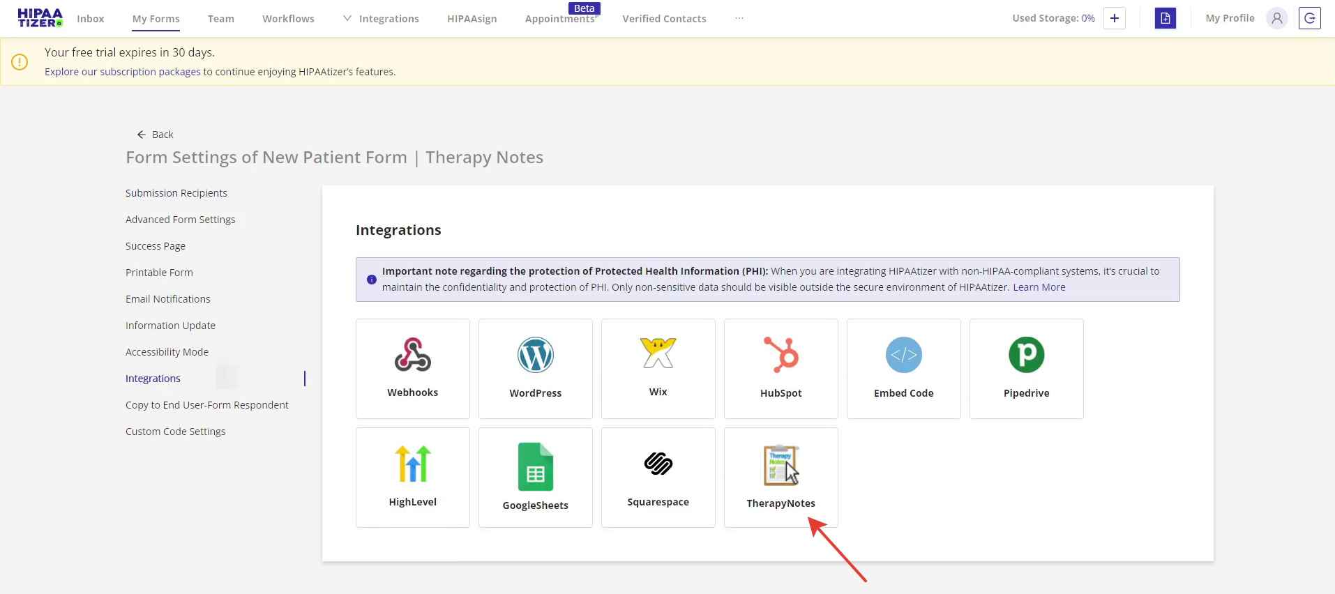Click the Learn More link
This screenshot has height=594, width=1335.
1039,287
